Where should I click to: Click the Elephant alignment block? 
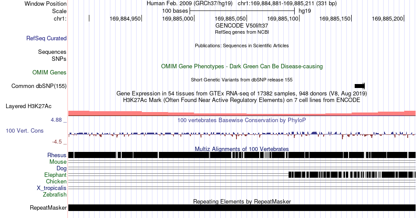coord(352,175)
